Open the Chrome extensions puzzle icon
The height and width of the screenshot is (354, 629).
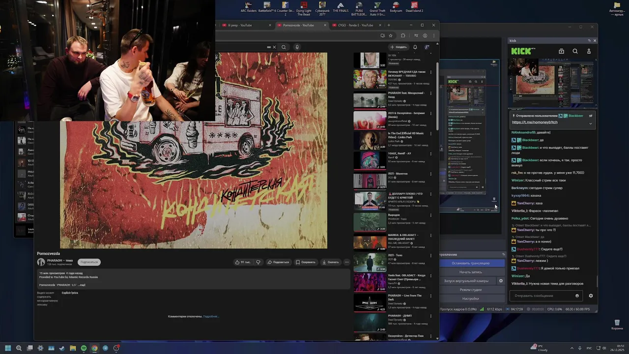coord(403,35)
